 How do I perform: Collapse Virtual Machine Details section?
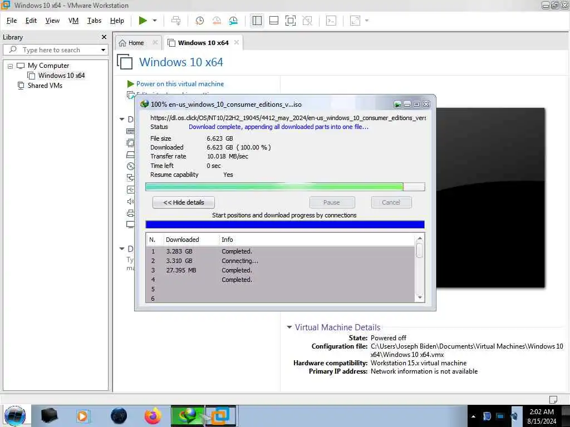point(289,327)
